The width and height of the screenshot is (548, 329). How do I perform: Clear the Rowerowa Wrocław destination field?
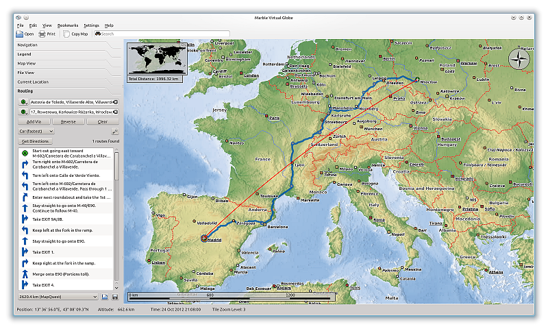click(x=115, y=112)
